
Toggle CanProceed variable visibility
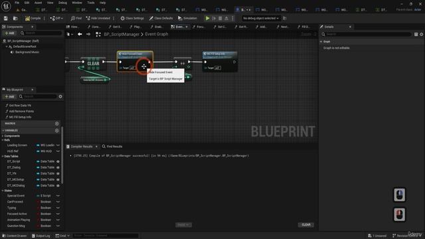[x=58, y=202]
